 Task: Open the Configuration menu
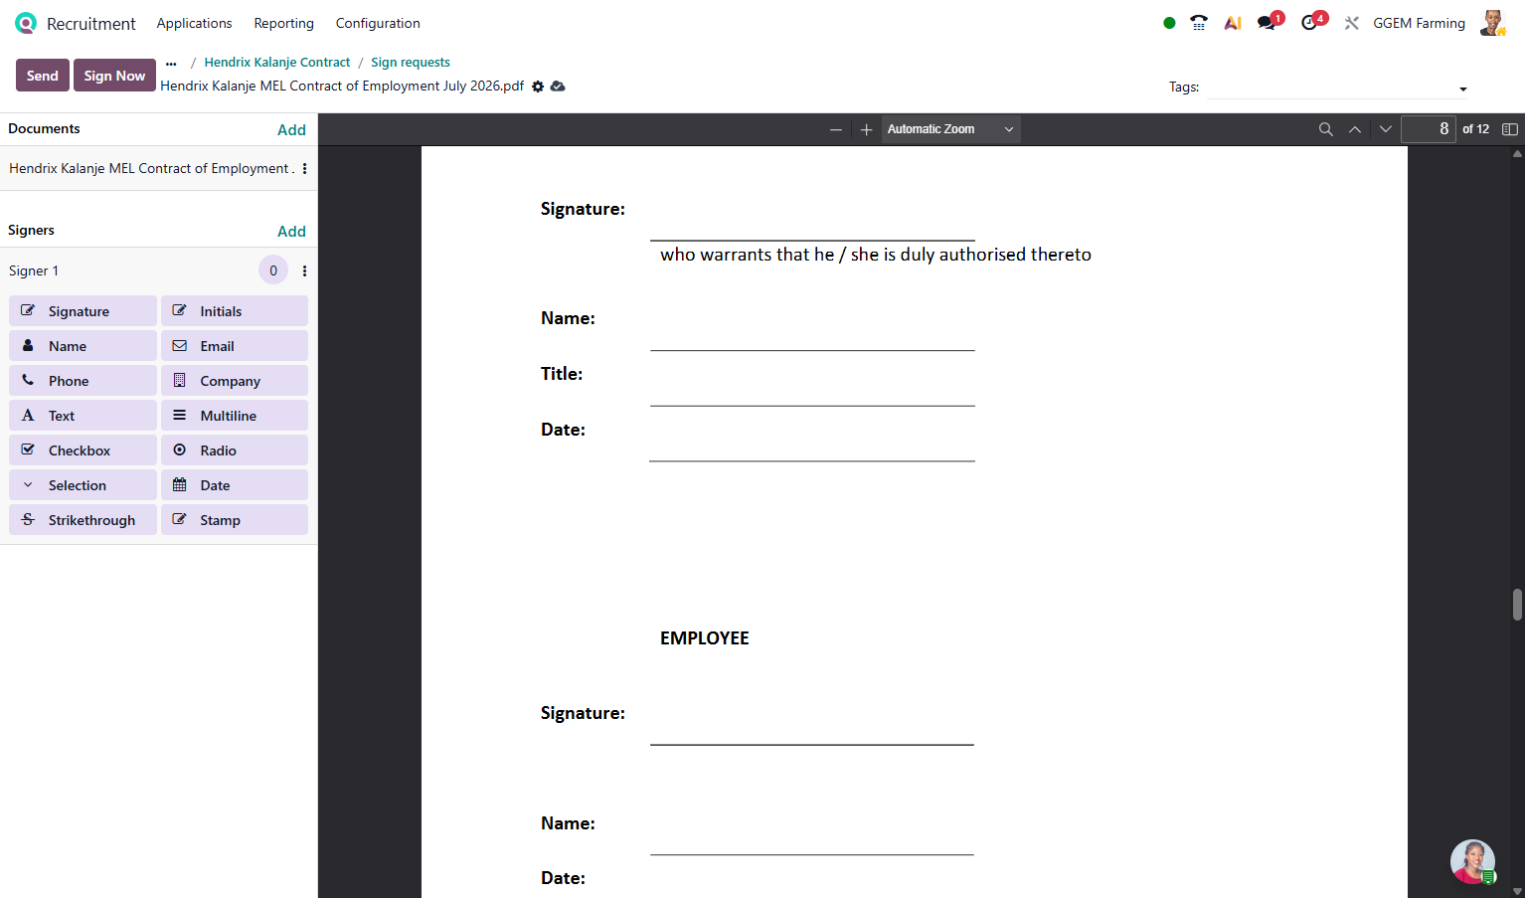pyautogui.click(x=378, y=23)
